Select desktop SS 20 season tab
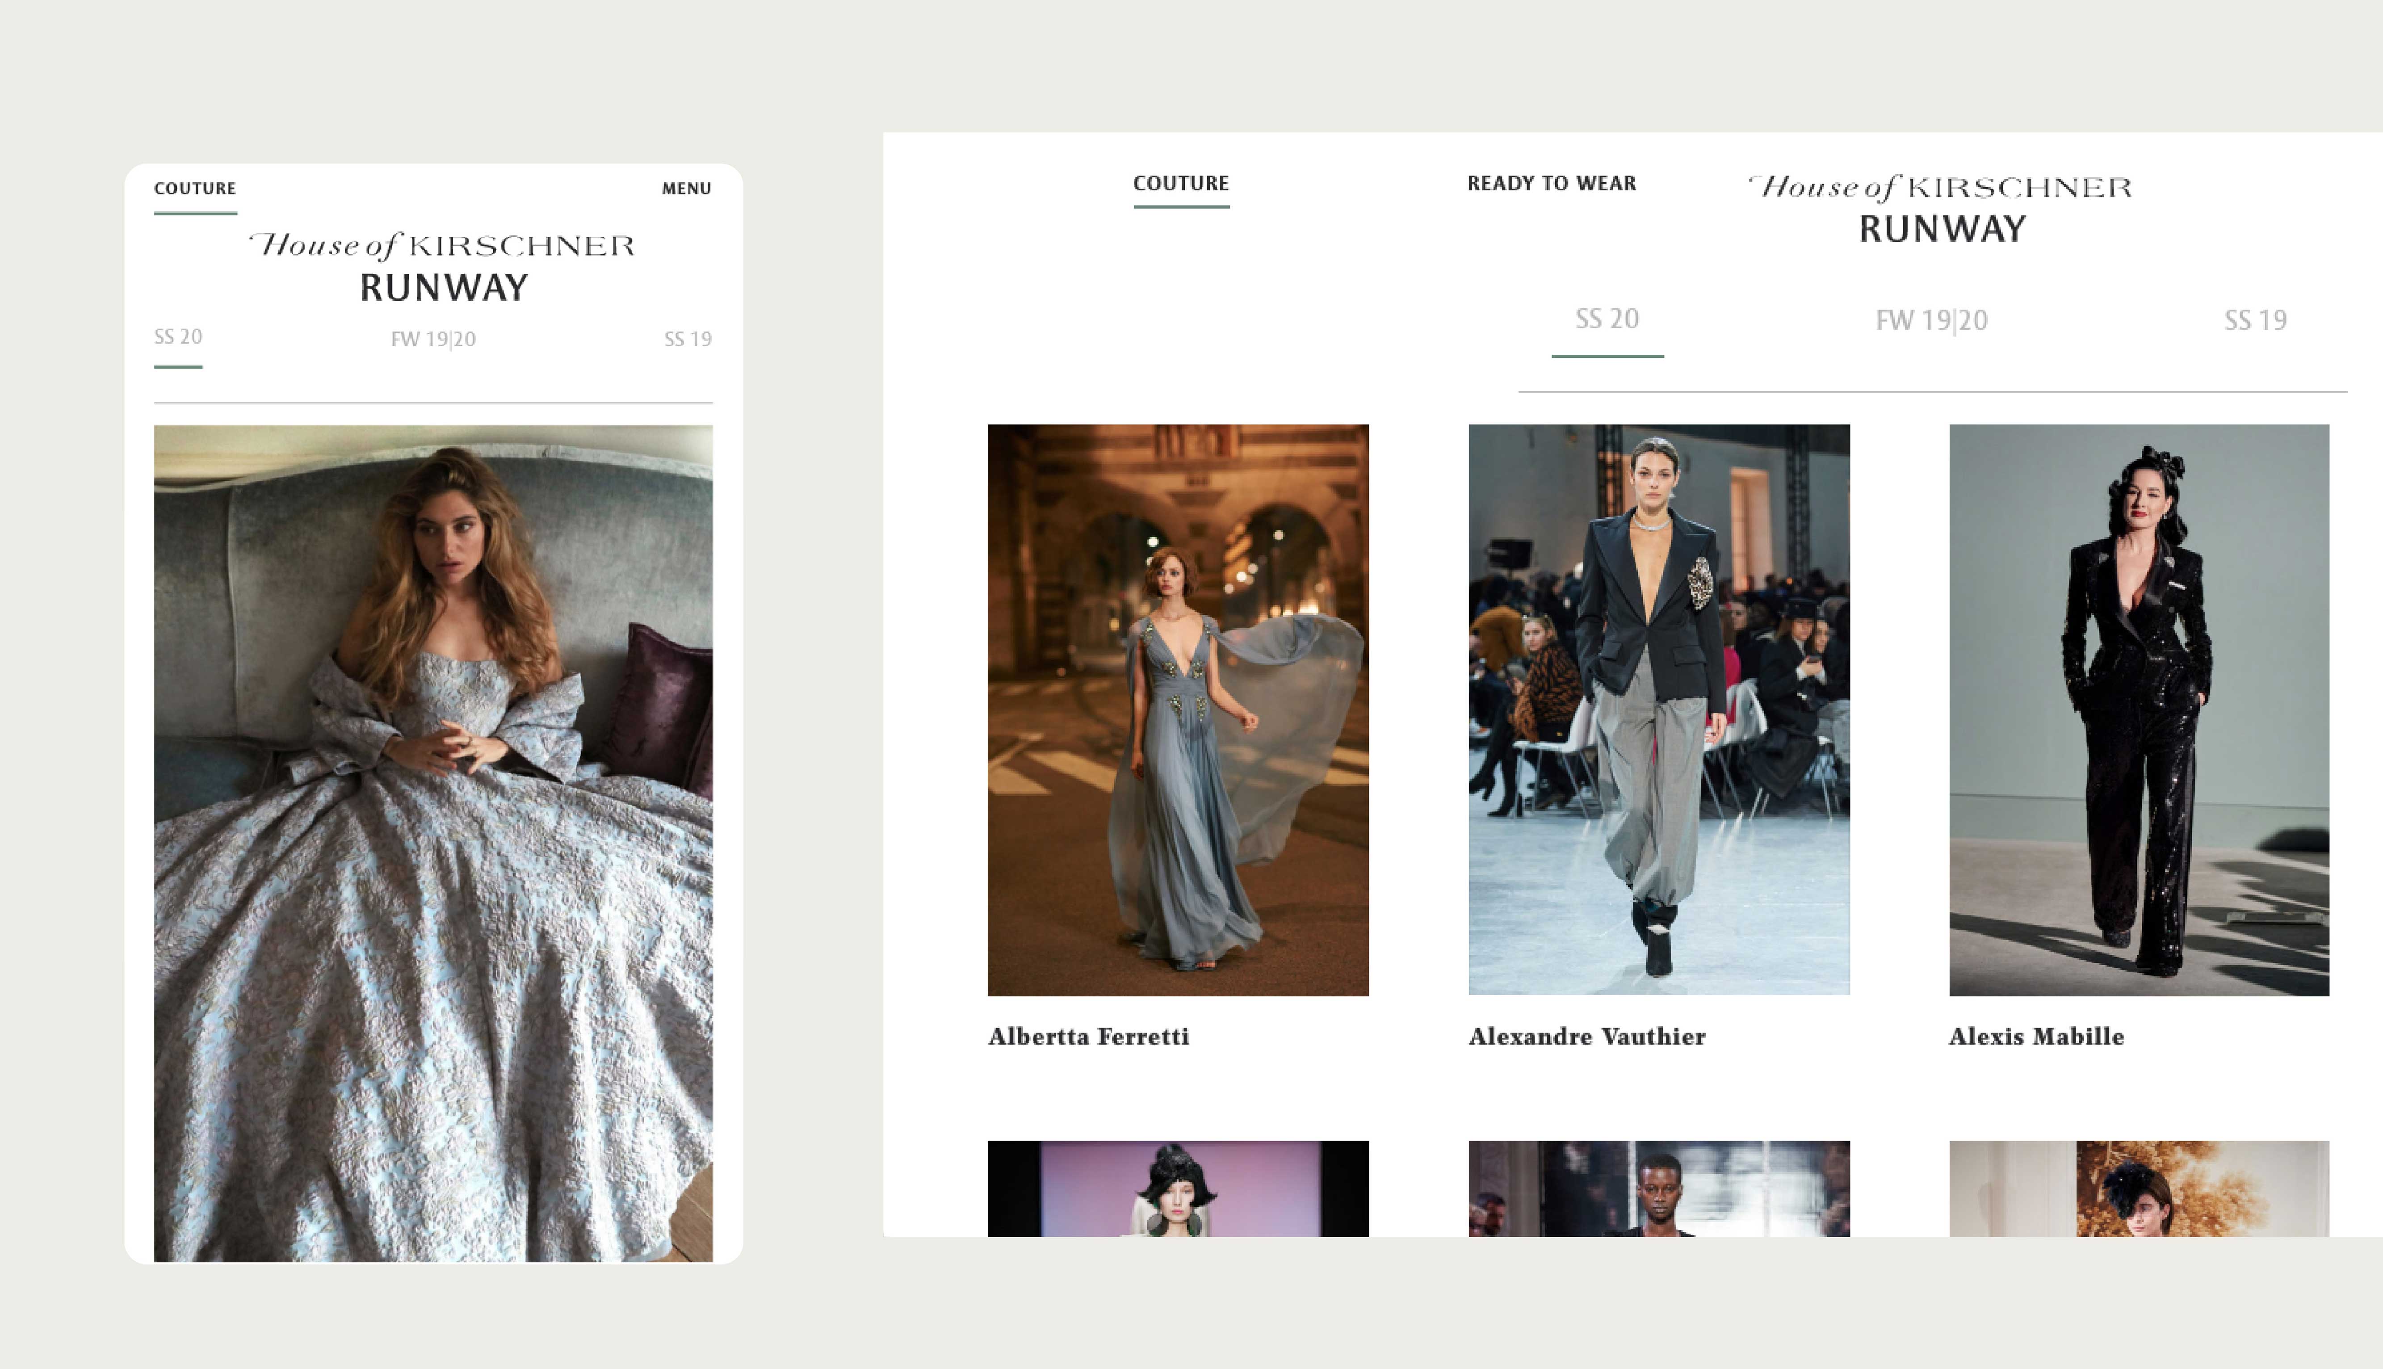This screenshot has height=1369, width=2383. coord(1607,319)
